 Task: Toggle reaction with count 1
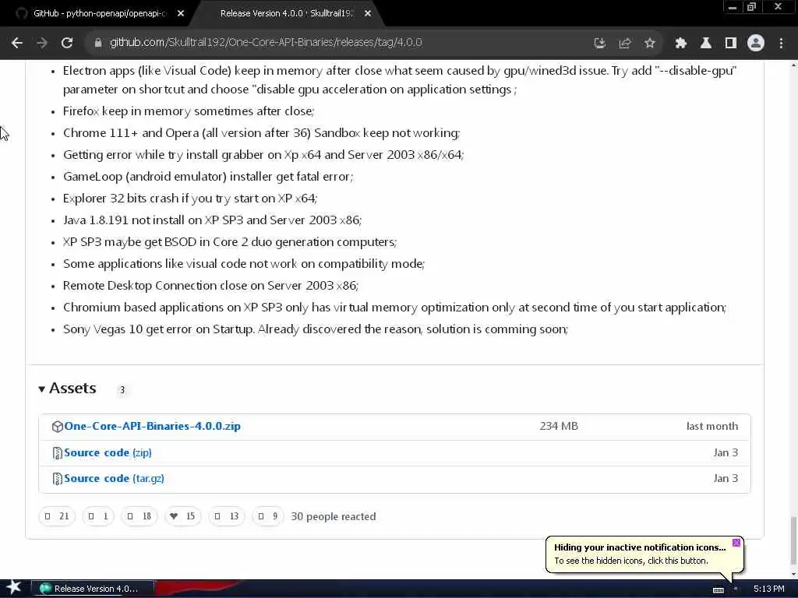(98, 516)
